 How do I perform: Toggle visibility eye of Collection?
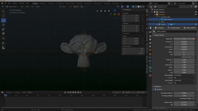(196, 12)
